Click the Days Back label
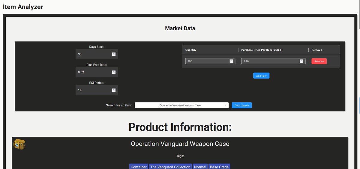The image size is (360, 169). [x=97, y=47]
